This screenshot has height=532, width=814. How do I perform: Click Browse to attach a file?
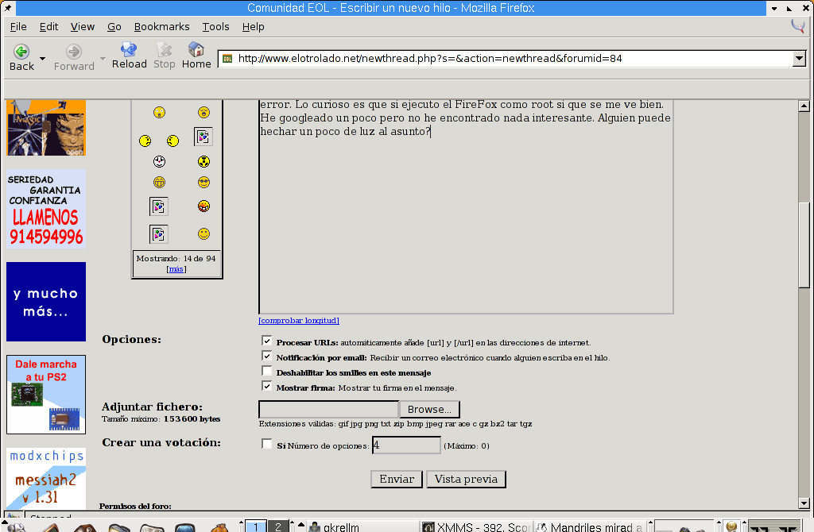coord(429,409)
